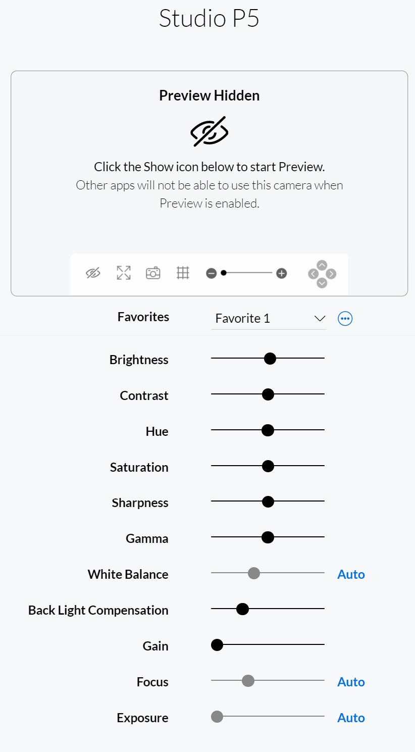Toggle Auto for White Balance

[351, 574]
